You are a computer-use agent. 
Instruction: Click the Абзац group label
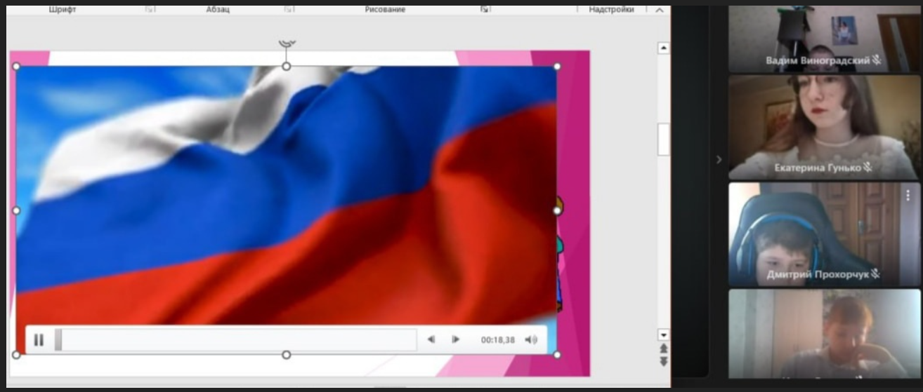click(x=218, y=9)
